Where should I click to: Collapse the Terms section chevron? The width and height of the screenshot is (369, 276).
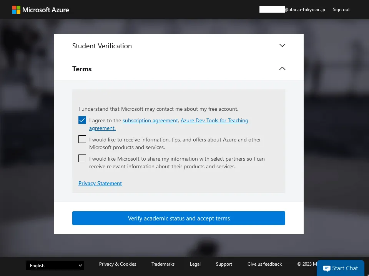point(282,69)
